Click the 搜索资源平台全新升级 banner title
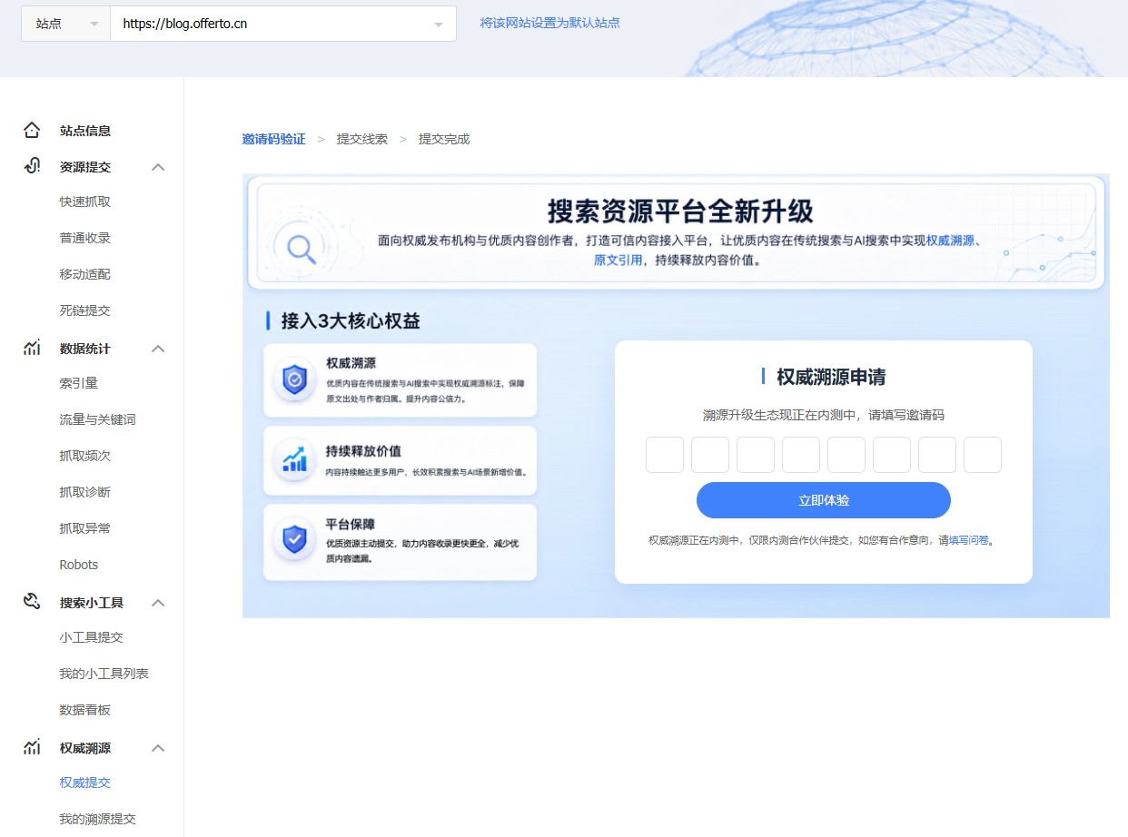The height and width of the screenshot is (837, 1128). tap(680, 212)
